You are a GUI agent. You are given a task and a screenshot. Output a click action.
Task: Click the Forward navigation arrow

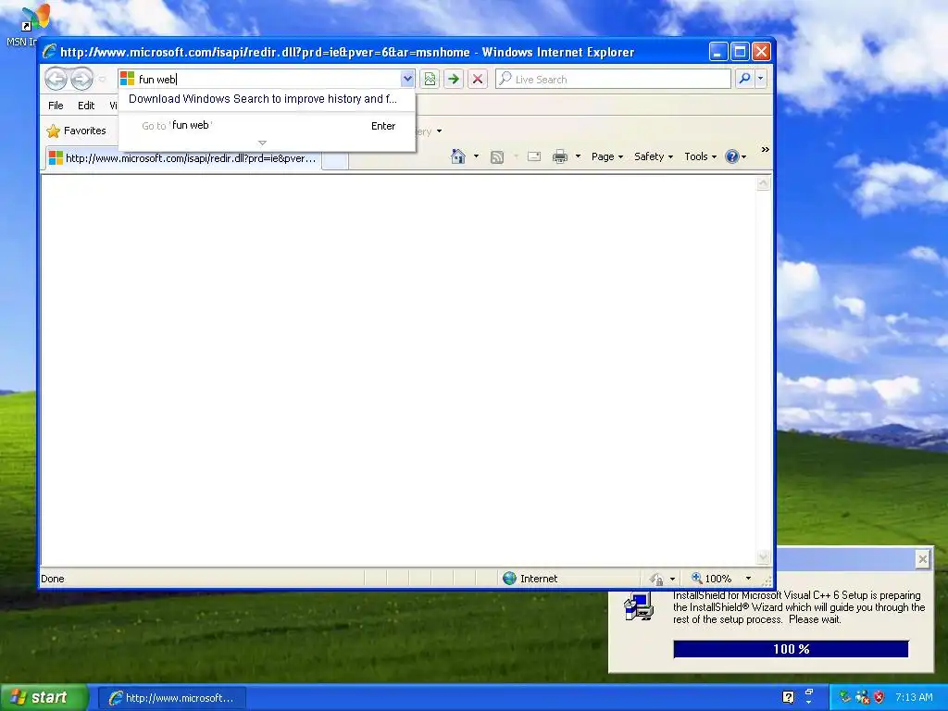coord(81,80)
